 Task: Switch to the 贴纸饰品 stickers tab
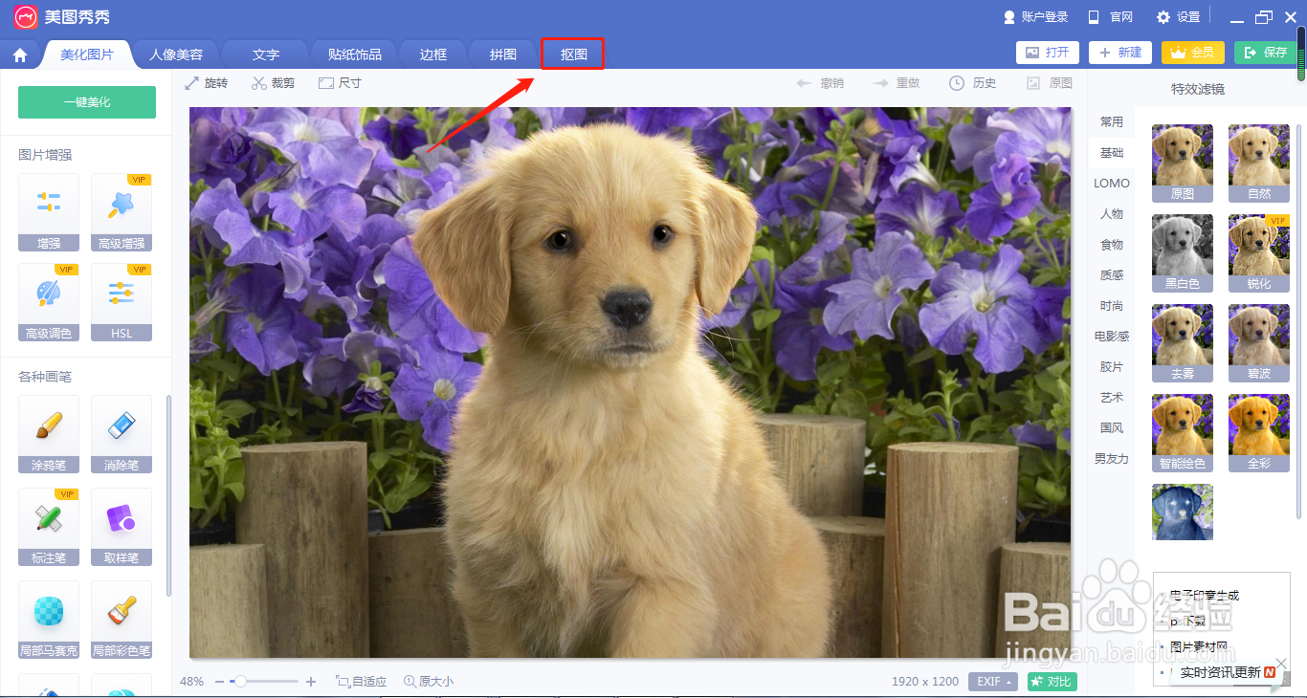tap(354, 55)
